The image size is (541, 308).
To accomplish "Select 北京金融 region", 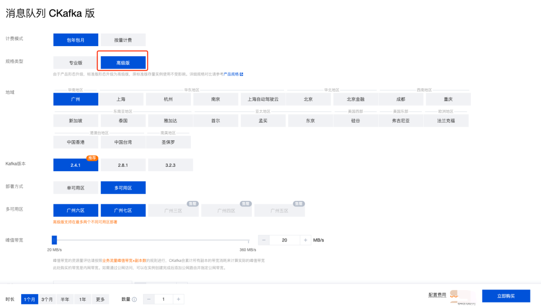I will [355, 99].
